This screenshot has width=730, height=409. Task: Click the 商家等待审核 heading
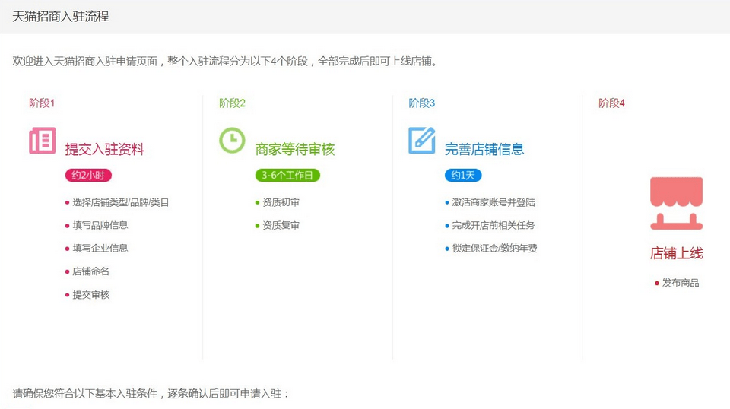pyautogui.click(x=295, y=149)
